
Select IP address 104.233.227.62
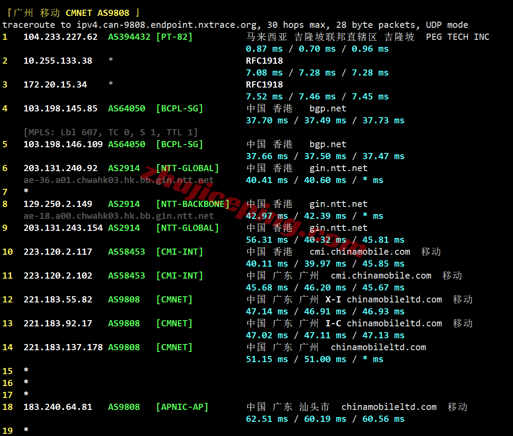coord(60,37)
